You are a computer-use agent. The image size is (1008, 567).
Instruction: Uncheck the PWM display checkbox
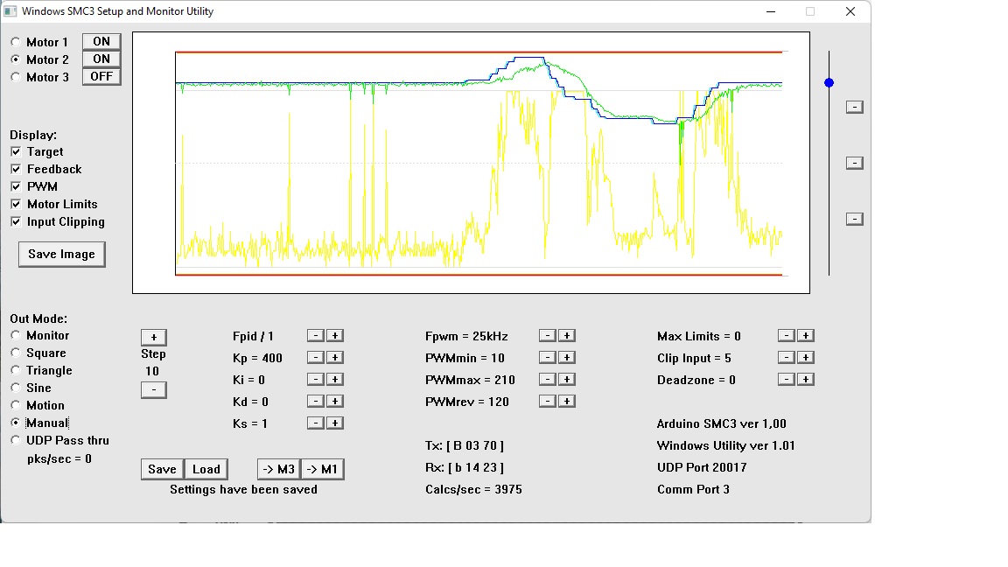coord(17,187)
